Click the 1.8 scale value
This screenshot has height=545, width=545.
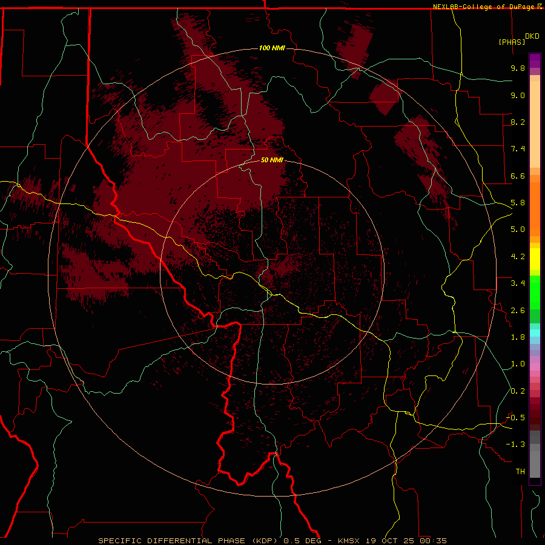click(518, 337)
